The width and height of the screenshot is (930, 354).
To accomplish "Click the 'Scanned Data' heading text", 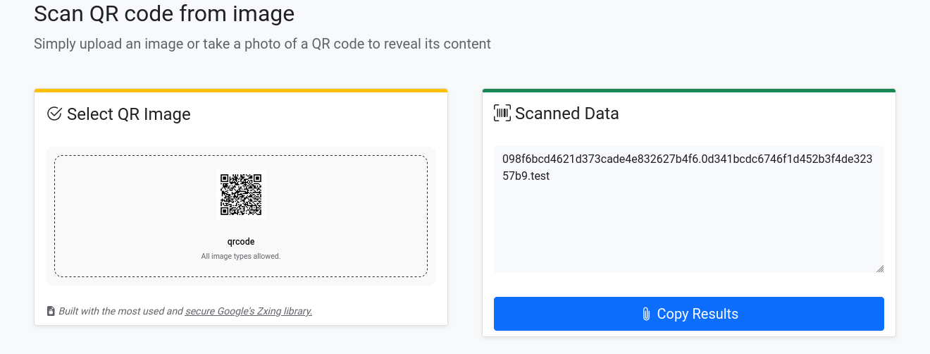I will 567,113.
